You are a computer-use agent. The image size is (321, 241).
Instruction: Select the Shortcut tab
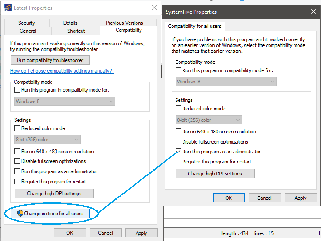(x=76, y=31)
